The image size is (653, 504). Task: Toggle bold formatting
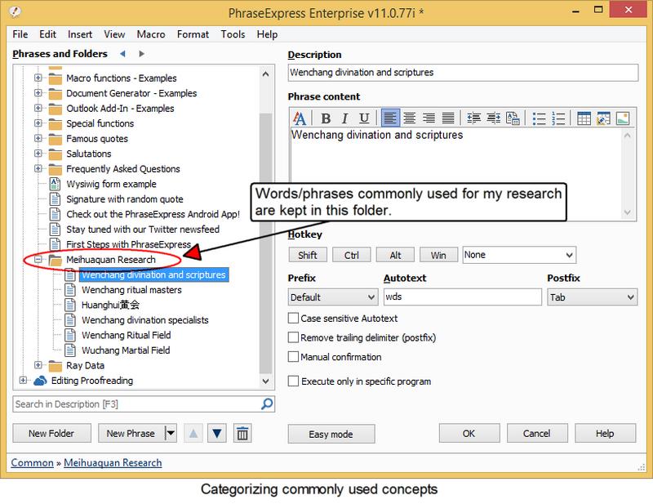326,118
